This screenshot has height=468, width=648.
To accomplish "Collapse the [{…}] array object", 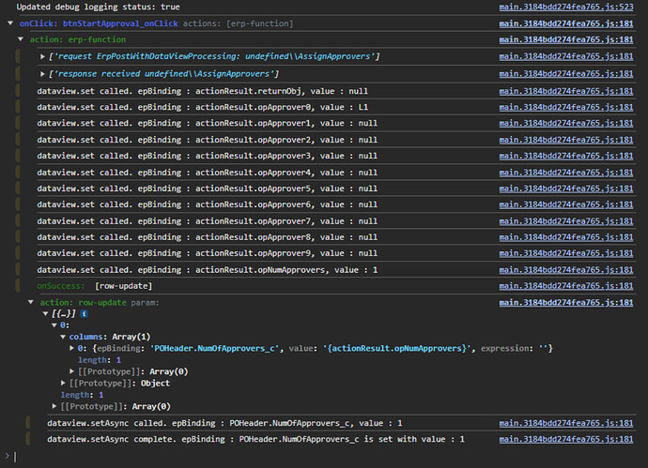I will 45,314.
